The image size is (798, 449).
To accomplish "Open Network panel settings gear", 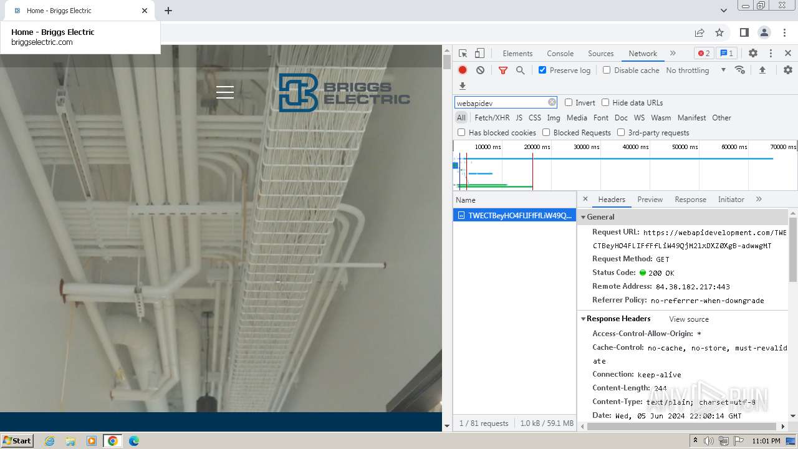I will point(788,70).
